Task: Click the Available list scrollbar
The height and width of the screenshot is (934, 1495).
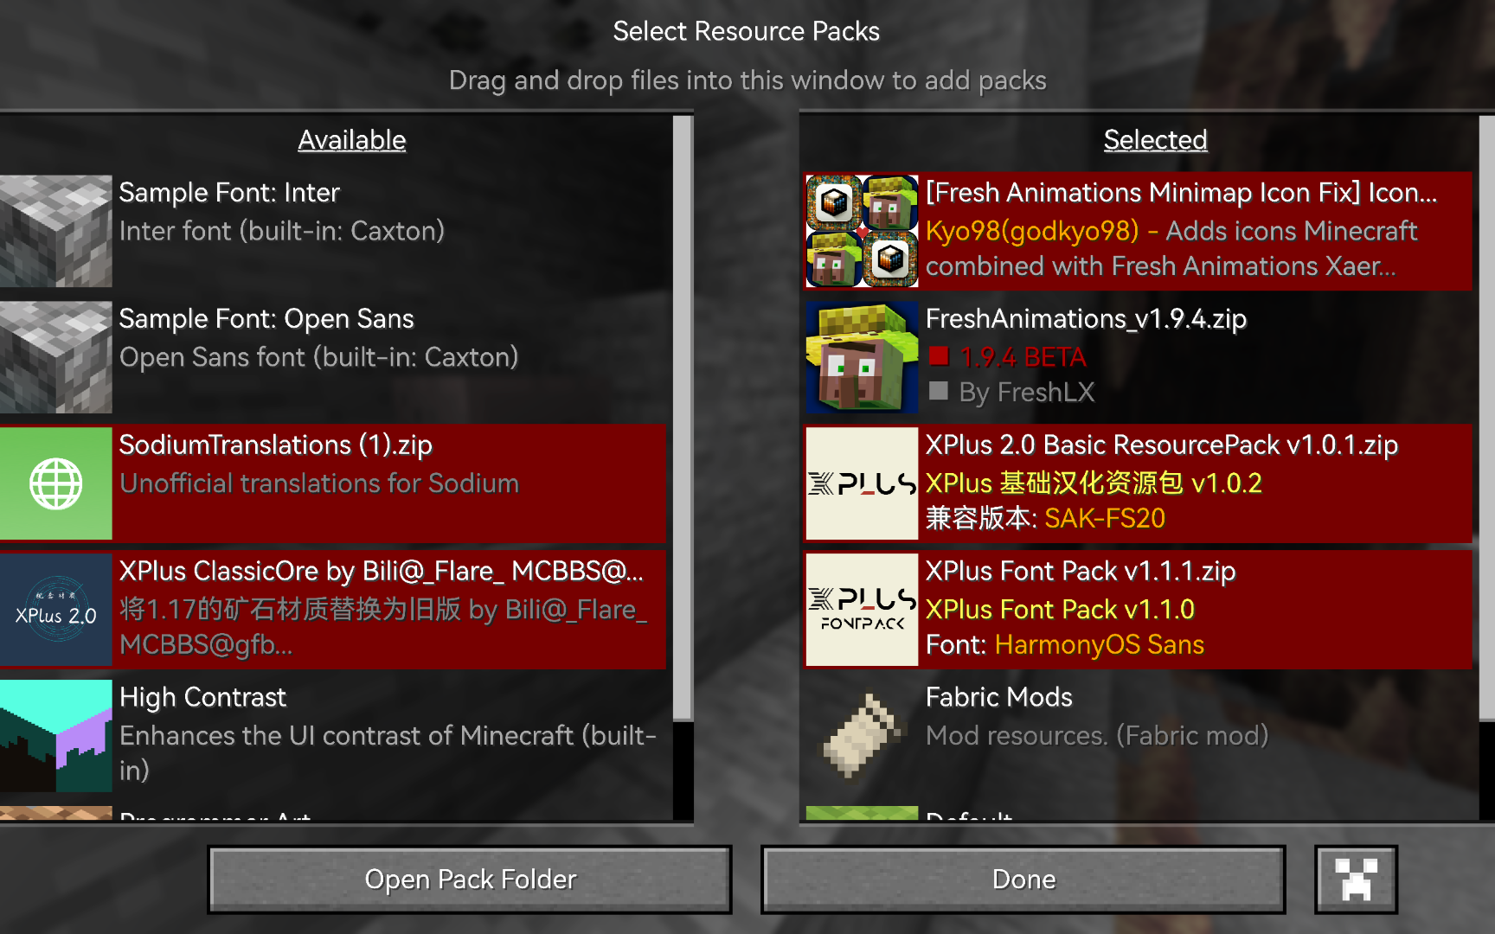Action: click(x=683, y=418)
